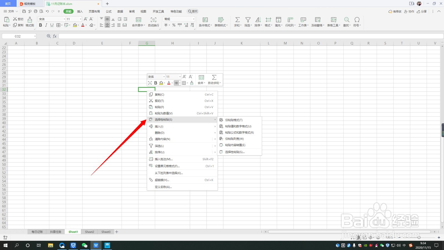
Task: Click the increase decimal places icon
Action: click(x=186, y=25)
